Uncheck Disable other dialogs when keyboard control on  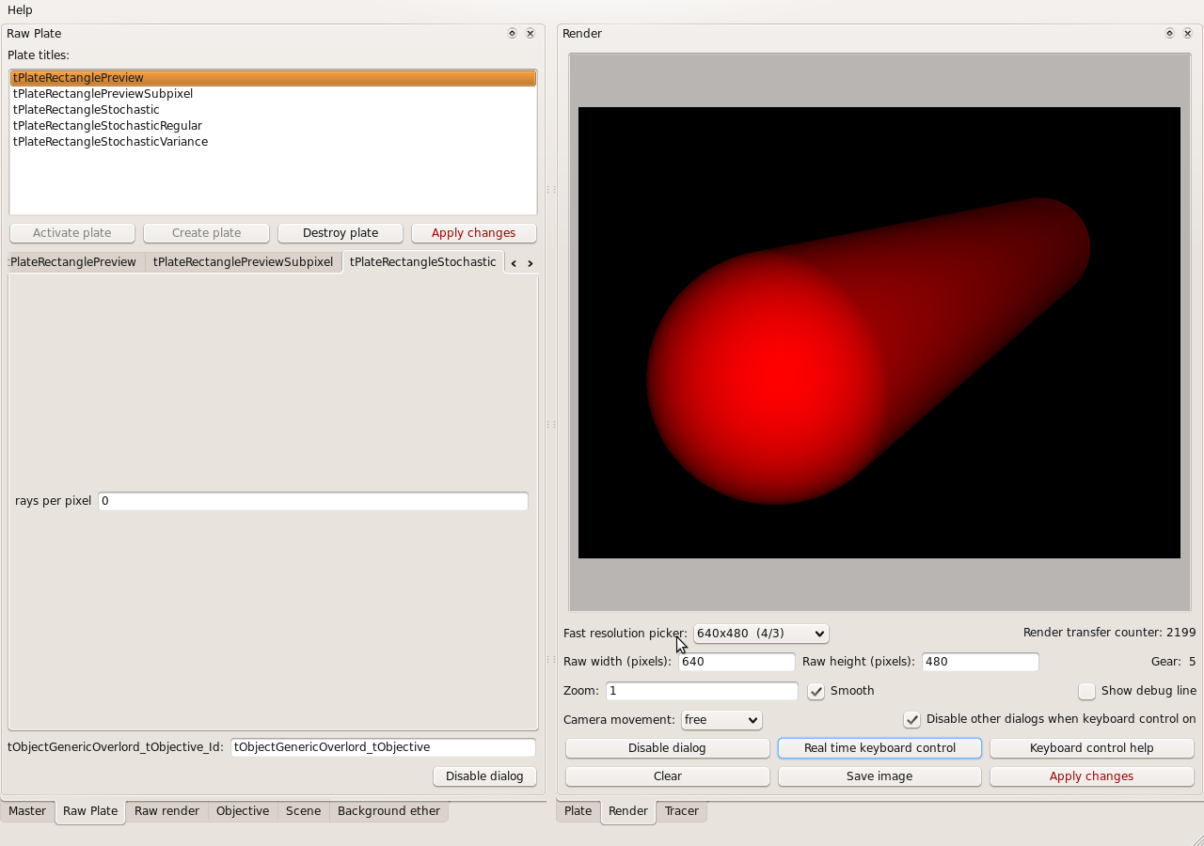click(x=911, y=720)
